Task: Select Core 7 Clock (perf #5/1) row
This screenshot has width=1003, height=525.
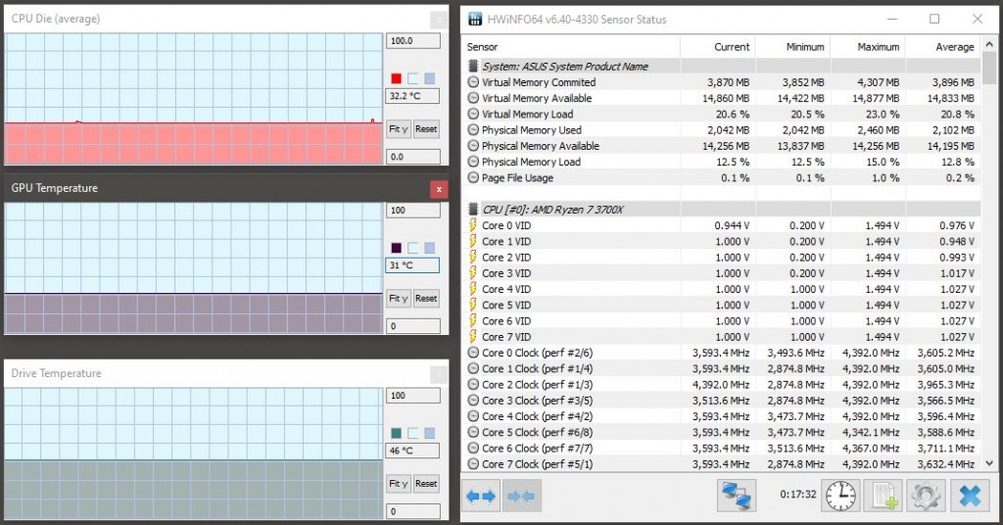Action: tap(721, 464)
